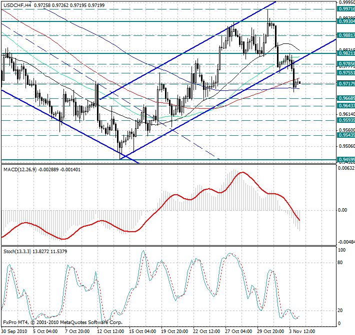Click the 22 Oct 12:00 time label
The image size is (355, 335).
(206, 332)
